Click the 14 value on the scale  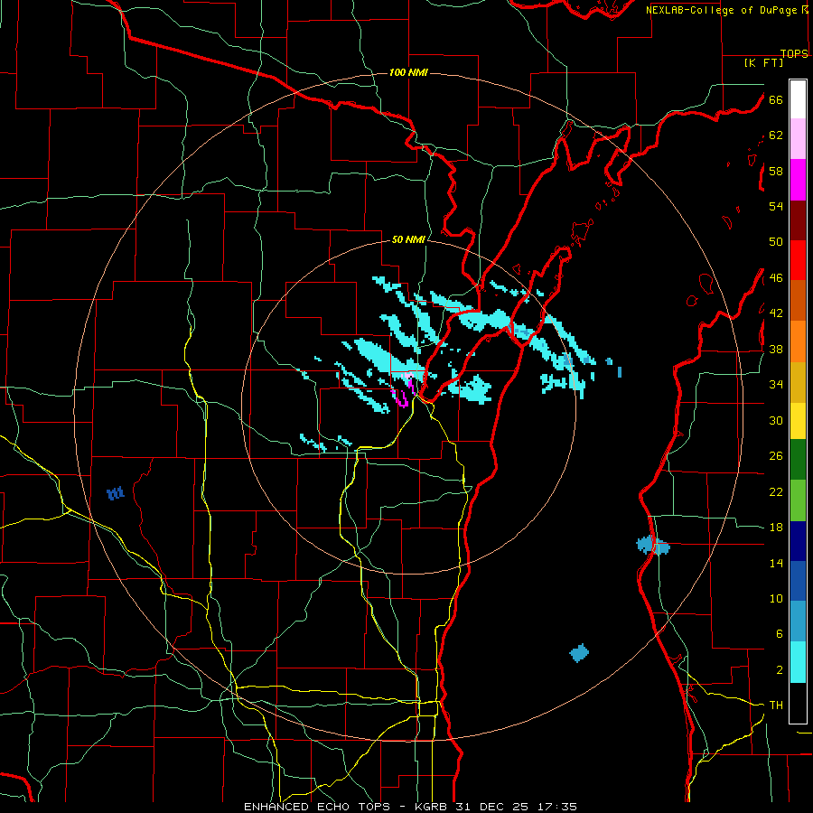[x=776, y=563]
